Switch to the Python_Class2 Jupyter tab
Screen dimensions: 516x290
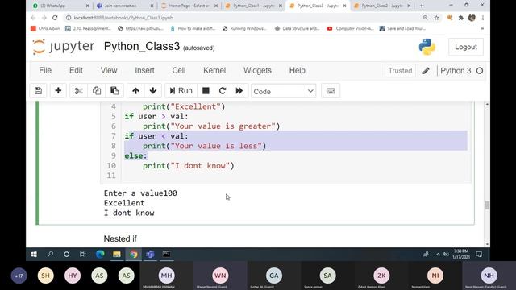(381, 6)
